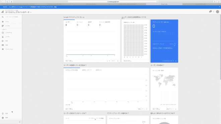The height and width of the screenshot is (124, 221).
Task: Open the Acquisition (集客) branching icon
Action: coord(3,41)
